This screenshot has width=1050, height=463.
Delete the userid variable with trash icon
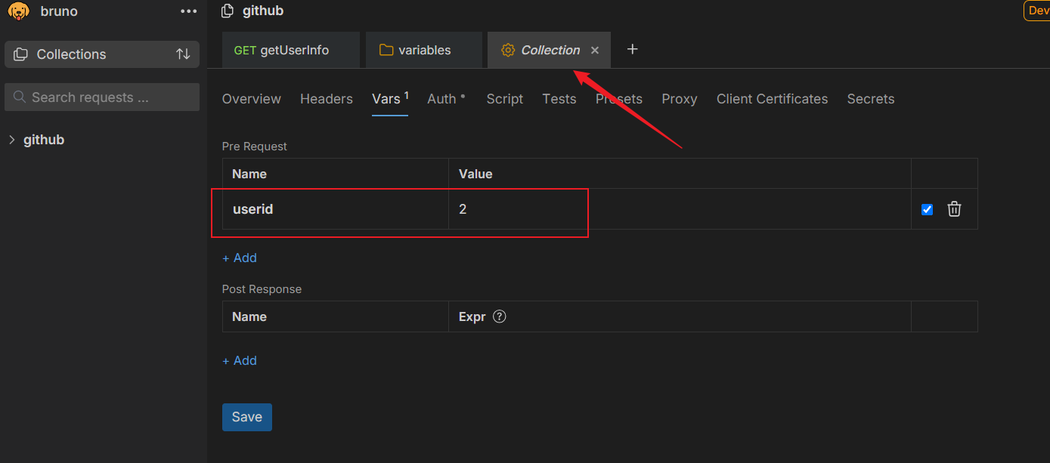(x=955, y=209)
